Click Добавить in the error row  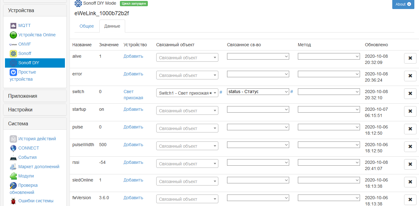133,74
